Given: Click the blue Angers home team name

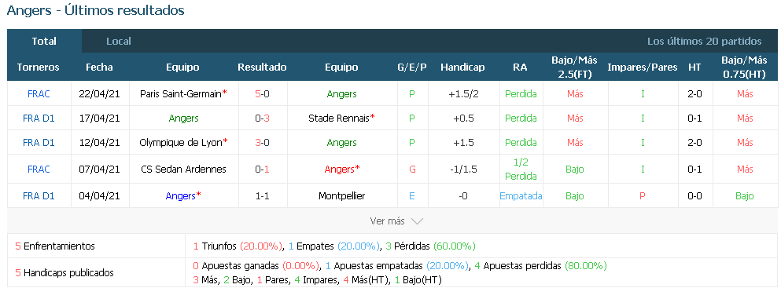Looking at the screenshot, I should coord(180,196).
